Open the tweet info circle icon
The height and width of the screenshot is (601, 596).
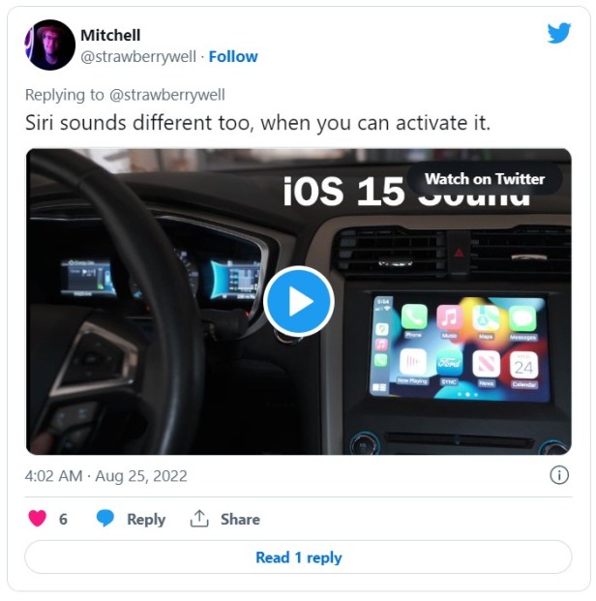(559, 475)
